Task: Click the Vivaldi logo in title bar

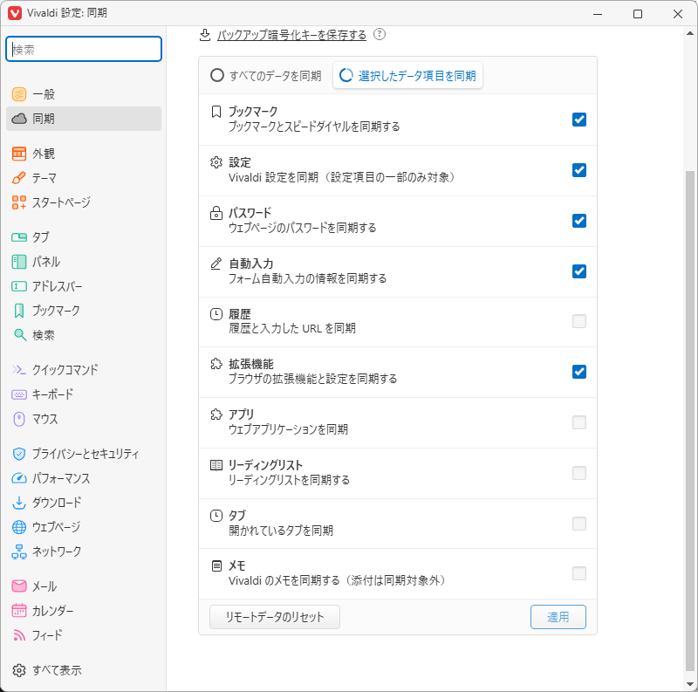Action: 15,13
